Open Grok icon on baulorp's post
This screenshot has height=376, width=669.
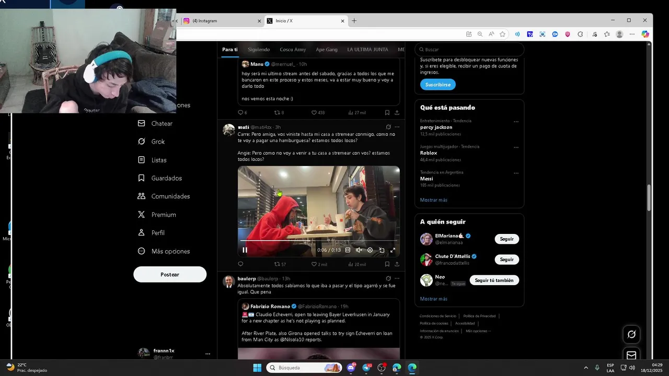[388, 278]
